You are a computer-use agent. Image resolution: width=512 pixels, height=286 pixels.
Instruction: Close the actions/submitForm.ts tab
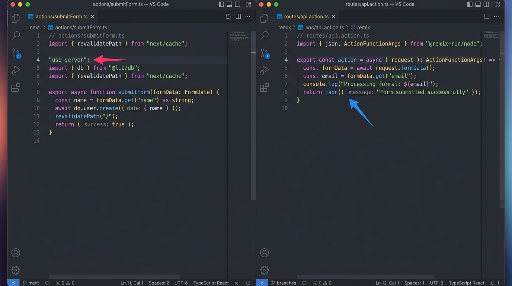93,17
